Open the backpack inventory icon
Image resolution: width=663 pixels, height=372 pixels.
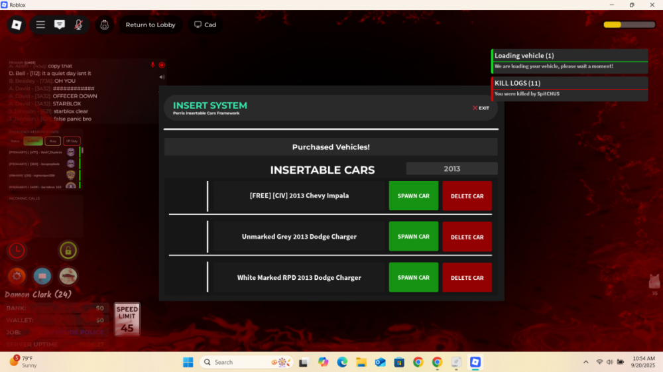tap(104, 25)
